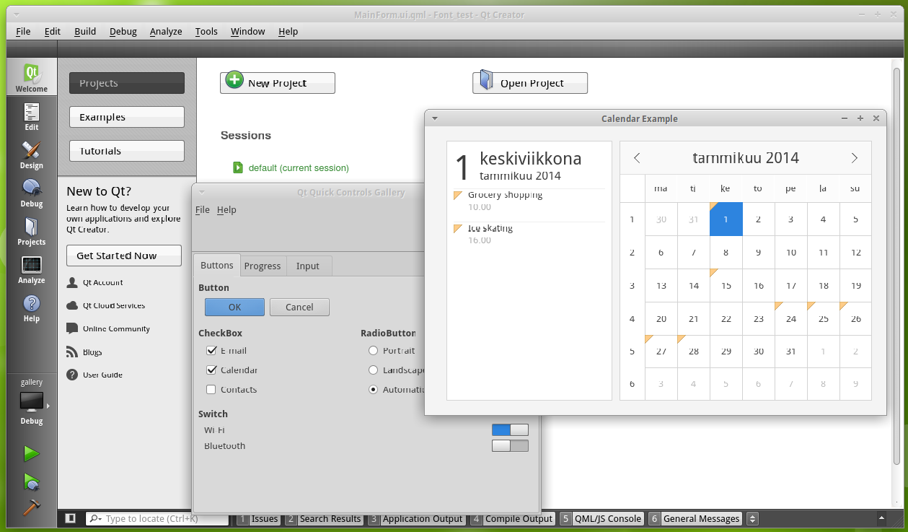Toggle the E-mail checkbox
Screen dimensions: 908x532
pos(211,351)
